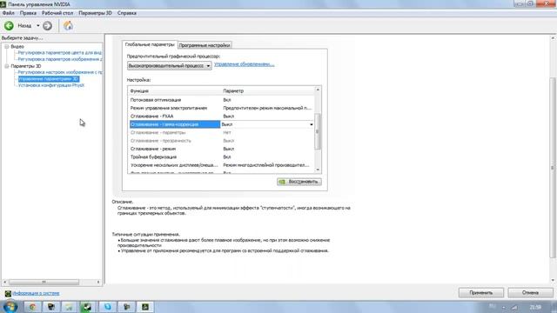
Task: Click the Отмена button
Action: coord(530,293)
